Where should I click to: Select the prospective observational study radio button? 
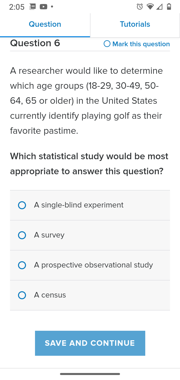click(22, 265)
